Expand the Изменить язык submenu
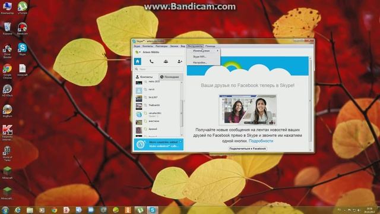Viewport: 380px width, 214px height. (x=204, y=51)
